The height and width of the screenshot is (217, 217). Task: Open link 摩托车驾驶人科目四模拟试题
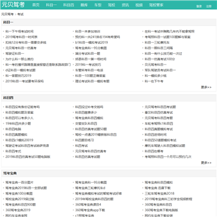pos(165,145)
